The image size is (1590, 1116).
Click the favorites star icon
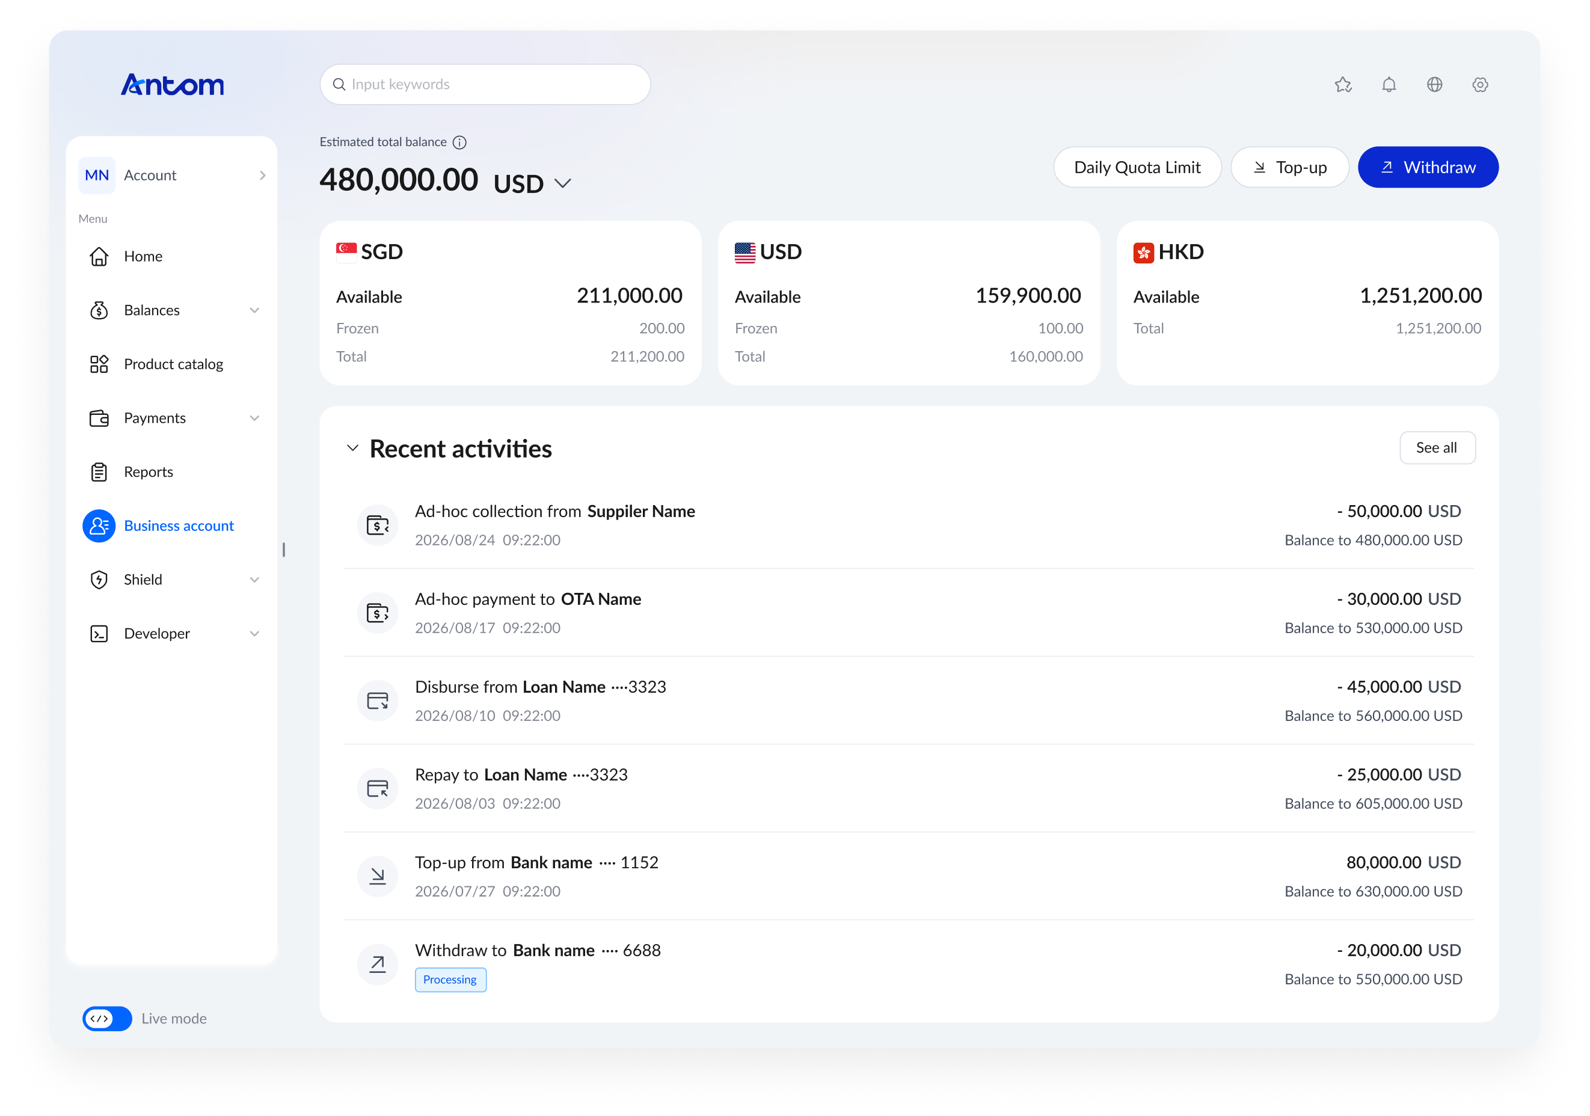tap(1343, 84)
